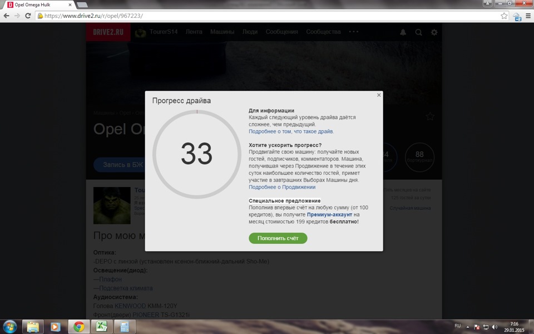Close the Прогресс драйва dialog
This screenshot has width=534, height=334.
[379, 95]
